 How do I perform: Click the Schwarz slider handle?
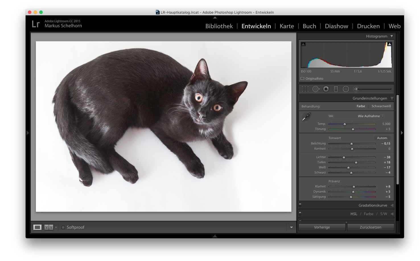point(351,172)
